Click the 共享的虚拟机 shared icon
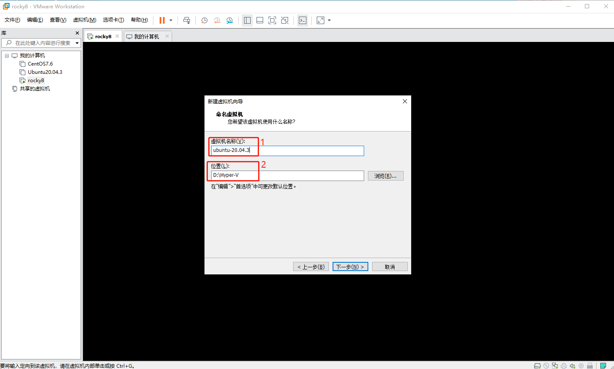The image size is (614, 369). tap(15, 89)
